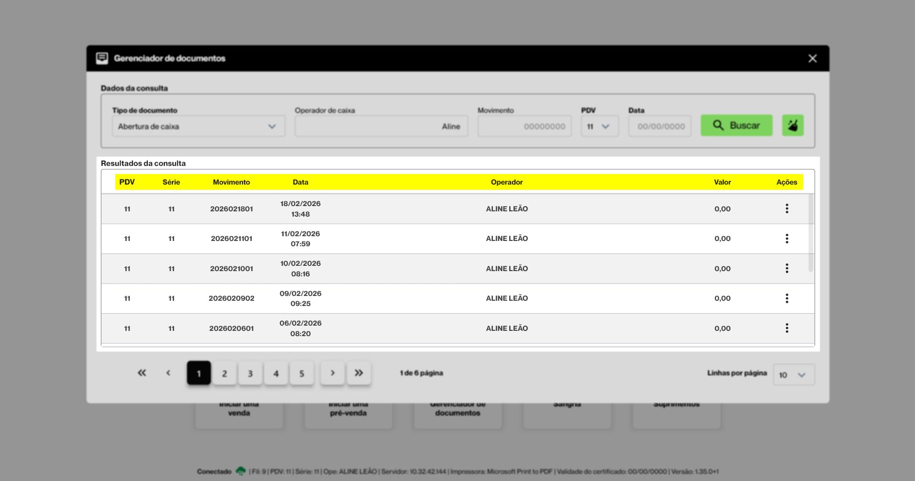
Task: Click the green clear filters broom icon
Action: [792, 125]
